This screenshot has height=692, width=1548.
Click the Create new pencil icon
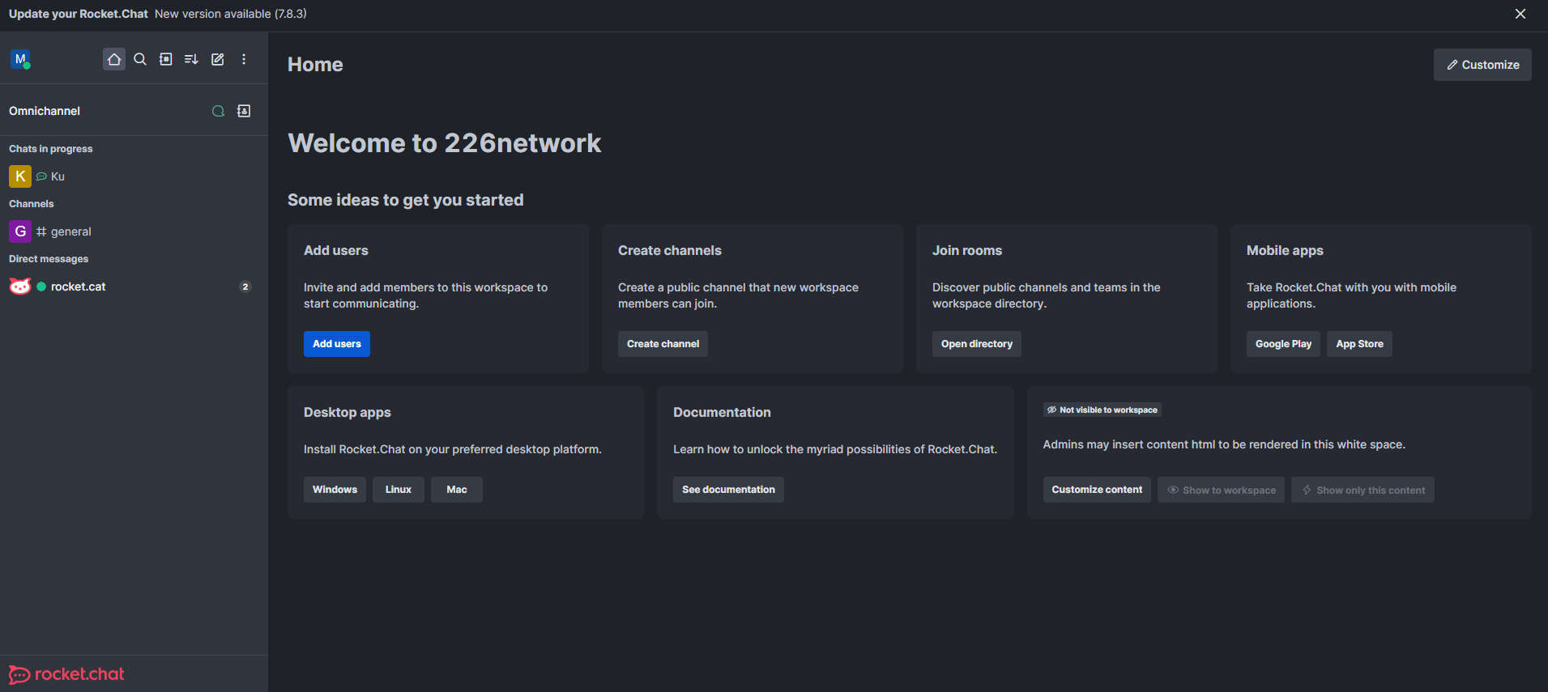point(218,59)
